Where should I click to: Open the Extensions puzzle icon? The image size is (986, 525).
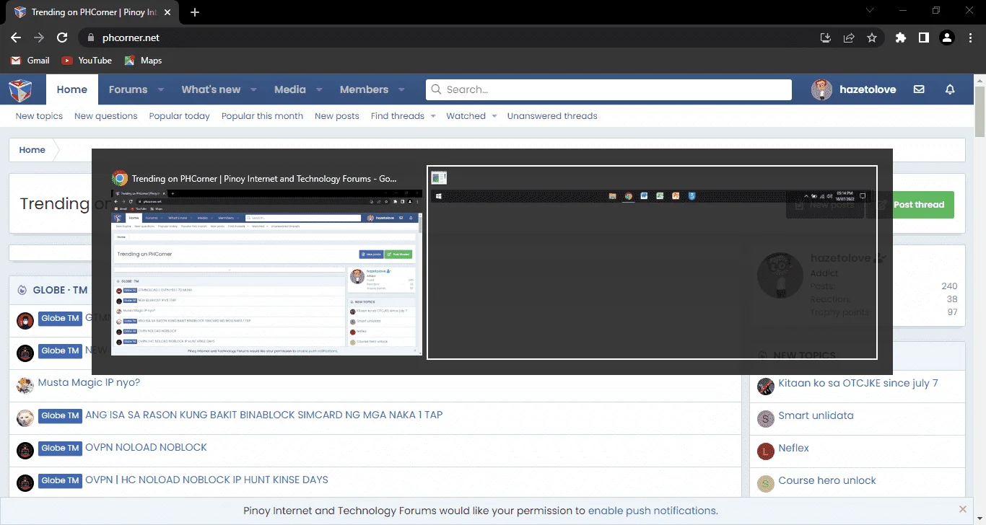point(900,37)
